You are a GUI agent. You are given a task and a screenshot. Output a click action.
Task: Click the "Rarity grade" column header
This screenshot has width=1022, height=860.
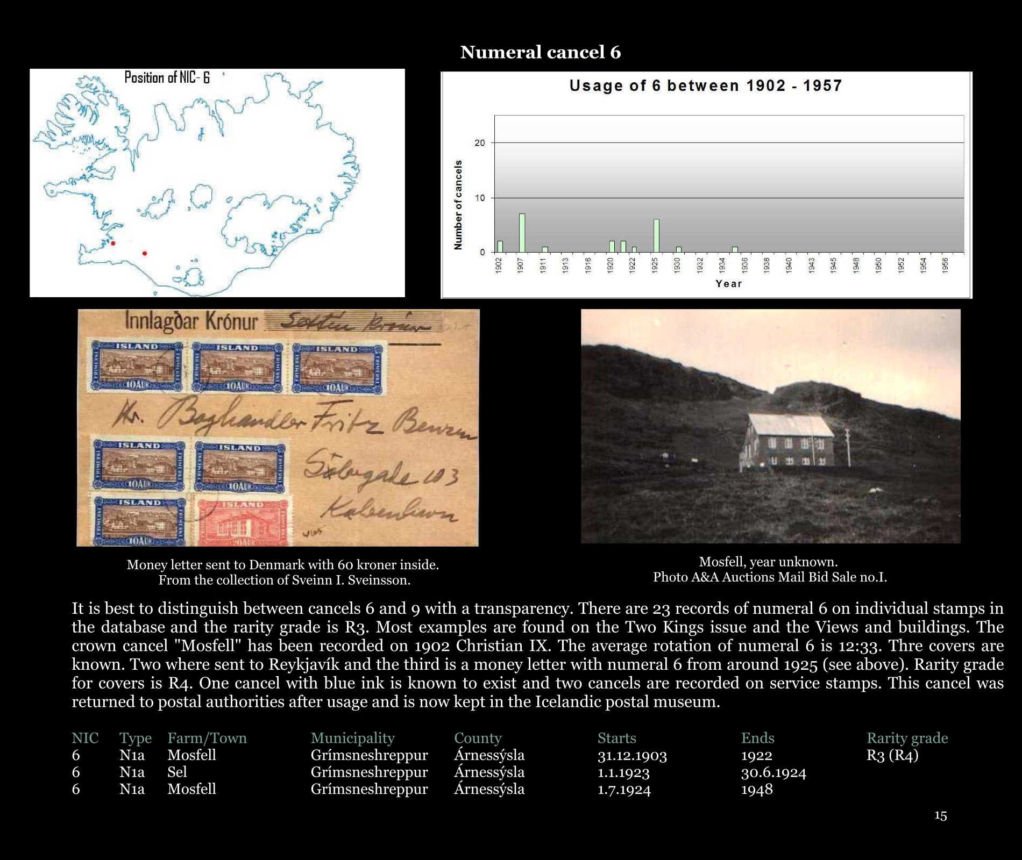[x=907, y=738]
